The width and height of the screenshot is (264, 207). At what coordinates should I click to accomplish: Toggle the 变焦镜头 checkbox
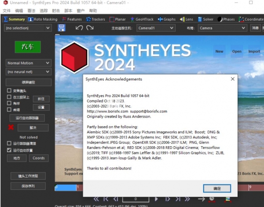pos(9,91)
